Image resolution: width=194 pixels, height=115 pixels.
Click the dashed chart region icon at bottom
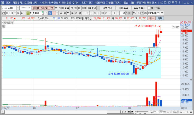158,112
